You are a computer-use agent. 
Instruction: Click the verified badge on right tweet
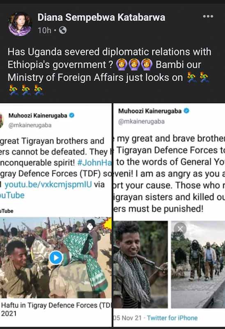[186, 111]
